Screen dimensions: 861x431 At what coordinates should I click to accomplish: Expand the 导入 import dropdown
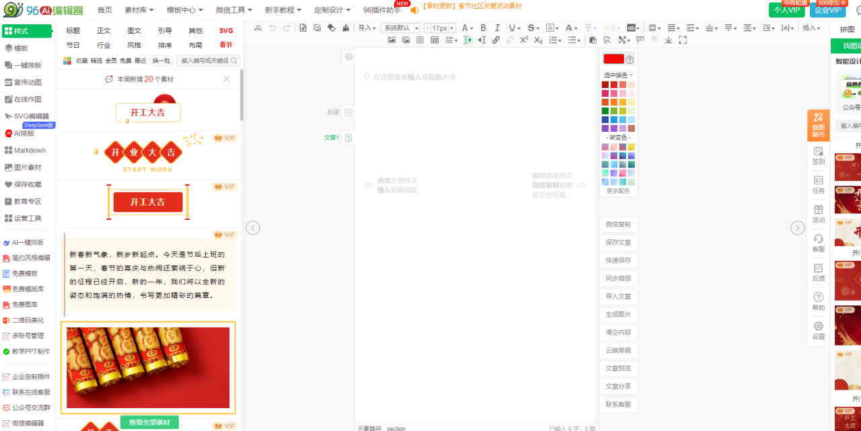tap(367, 28)
